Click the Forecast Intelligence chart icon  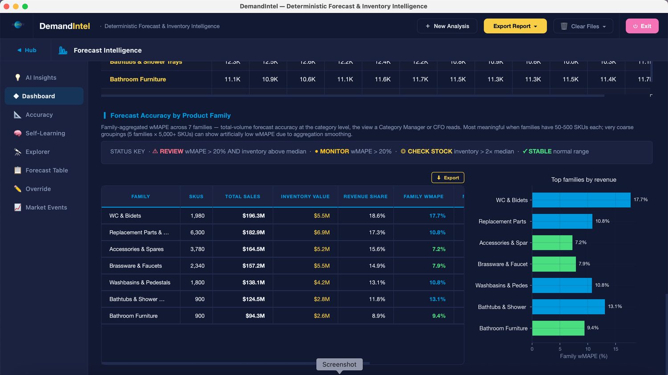coord(63,50)
